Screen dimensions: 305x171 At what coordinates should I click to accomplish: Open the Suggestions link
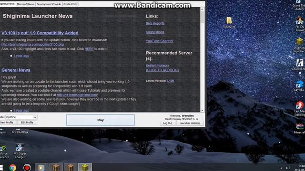155,32
